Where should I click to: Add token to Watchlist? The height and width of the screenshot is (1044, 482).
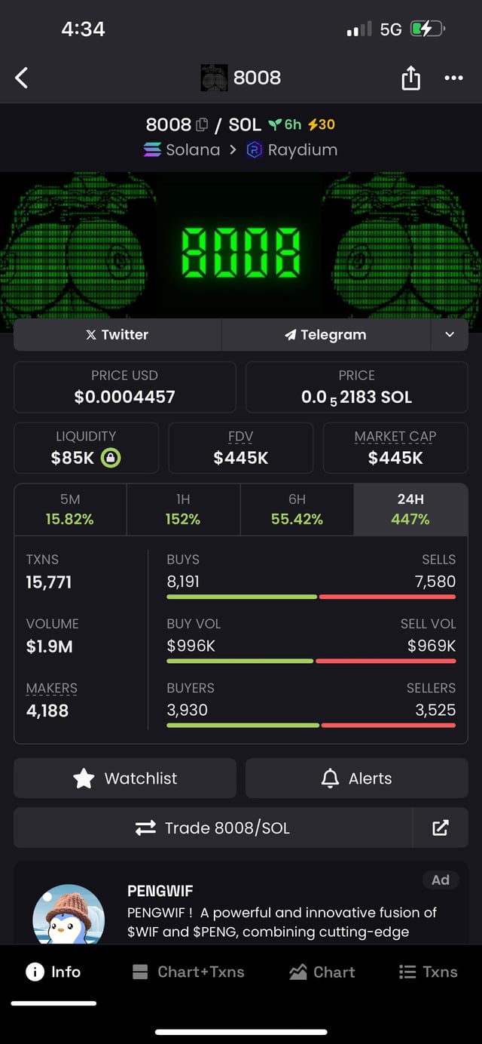[x=125, y=778]
